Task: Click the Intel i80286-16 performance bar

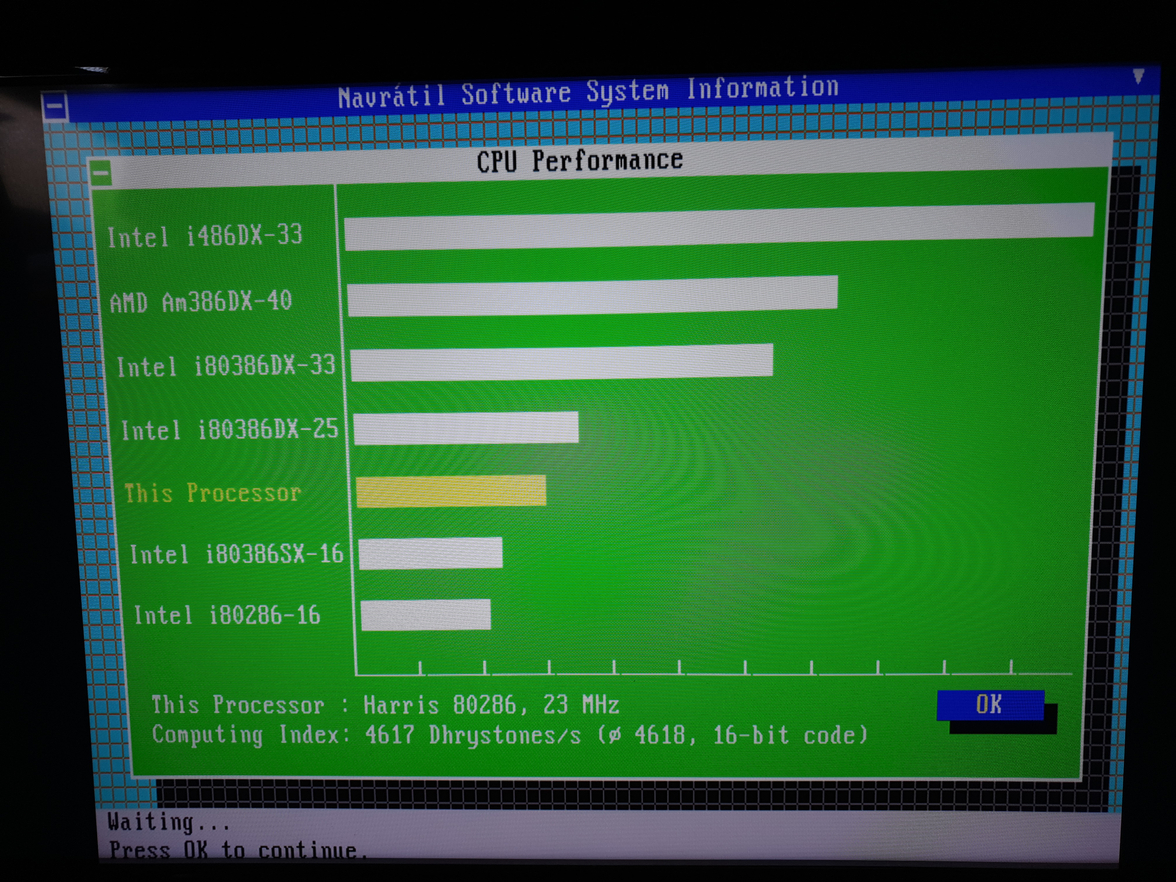Action: [425, 615]
